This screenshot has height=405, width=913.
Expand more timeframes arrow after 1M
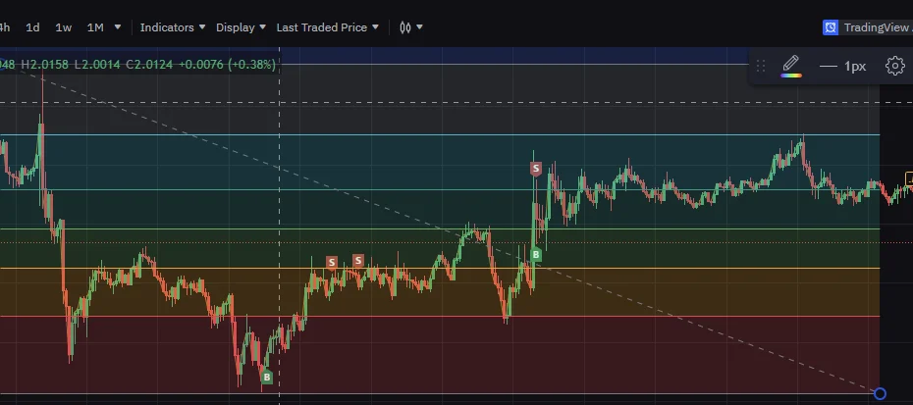pos(118,26)
